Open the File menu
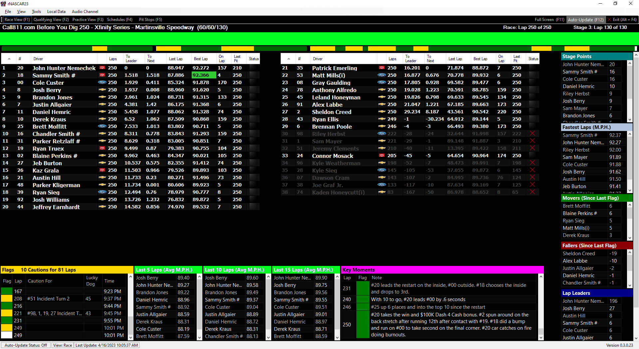The width and height of the screenshot is (639, 349). (x=8, y=12)
